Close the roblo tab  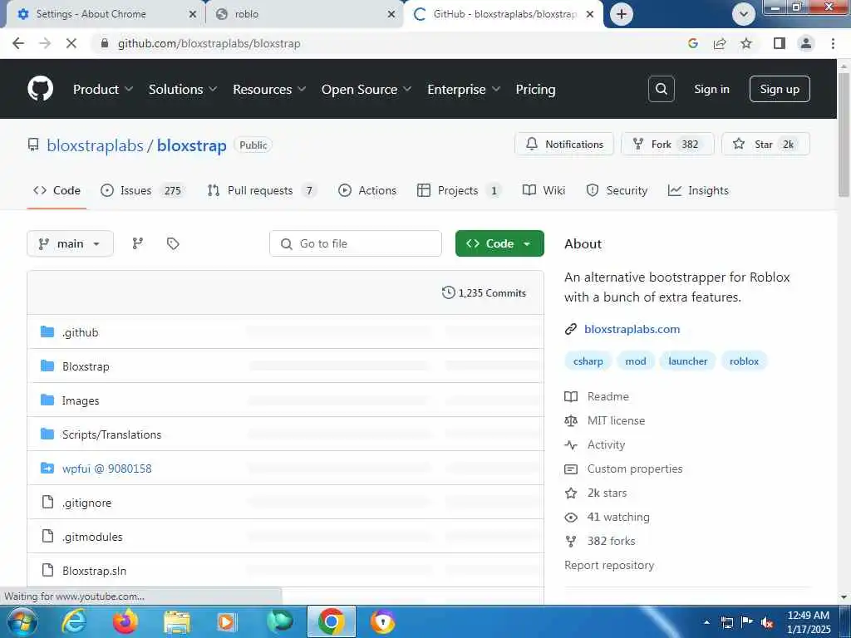click(391, 14)
